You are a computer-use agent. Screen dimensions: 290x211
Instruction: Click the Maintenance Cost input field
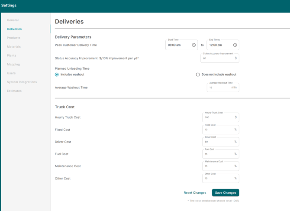click(x=217, y=166)
